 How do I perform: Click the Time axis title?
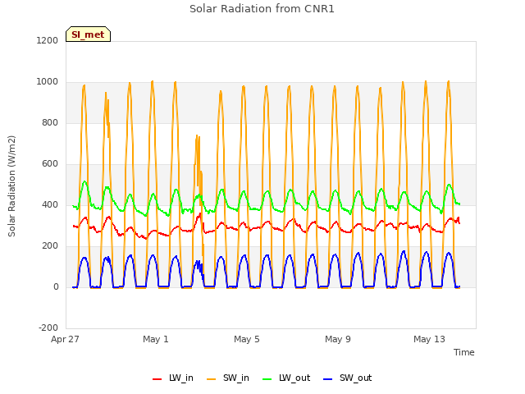(x=464, y=352)
